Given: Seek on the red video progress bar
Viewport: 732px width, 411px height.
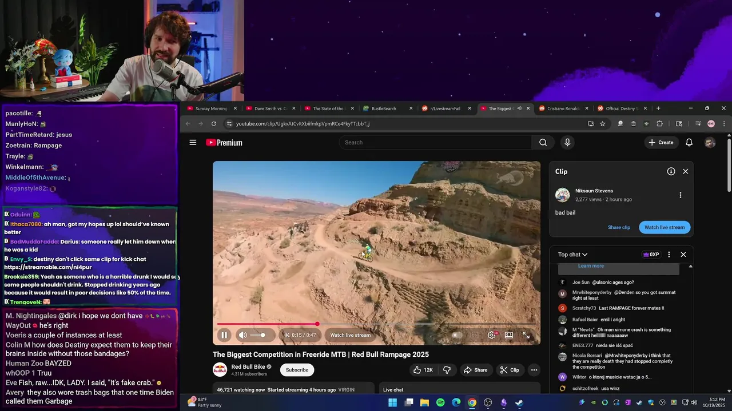Looking at the screenshot, I should [x=376, y=324].
